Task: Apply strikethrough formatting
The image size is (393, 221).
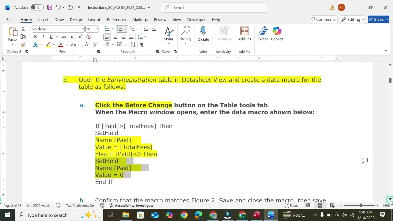Action: point(64,37)
